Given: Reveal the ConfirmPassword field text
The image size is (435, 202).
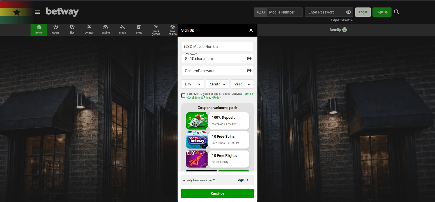Looking at the screenshot, I should click(249, 71).
